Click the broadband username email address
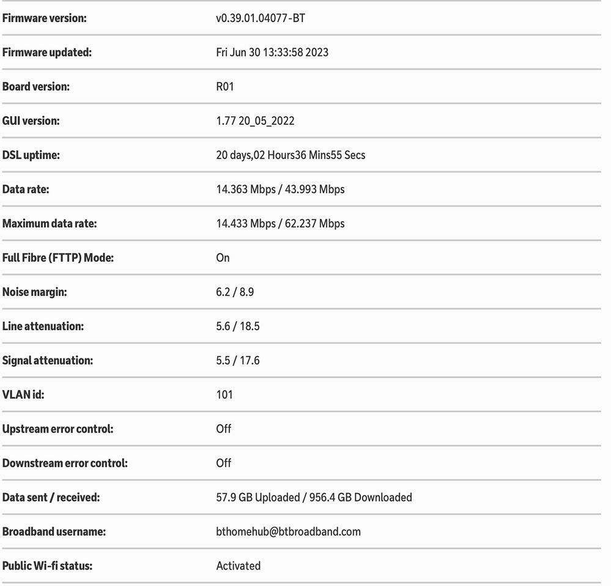611x586 pixels. (x=288, y=532)
